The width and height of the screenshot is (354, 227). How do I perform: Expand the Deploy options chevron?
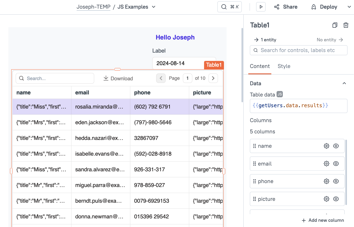(349, 7)
